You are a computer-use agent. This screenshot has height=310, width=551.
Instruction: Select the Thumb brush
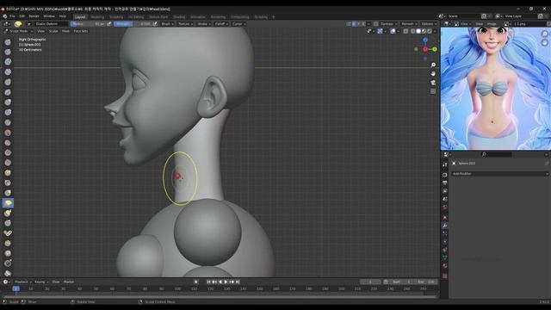[x=8, y=223]
